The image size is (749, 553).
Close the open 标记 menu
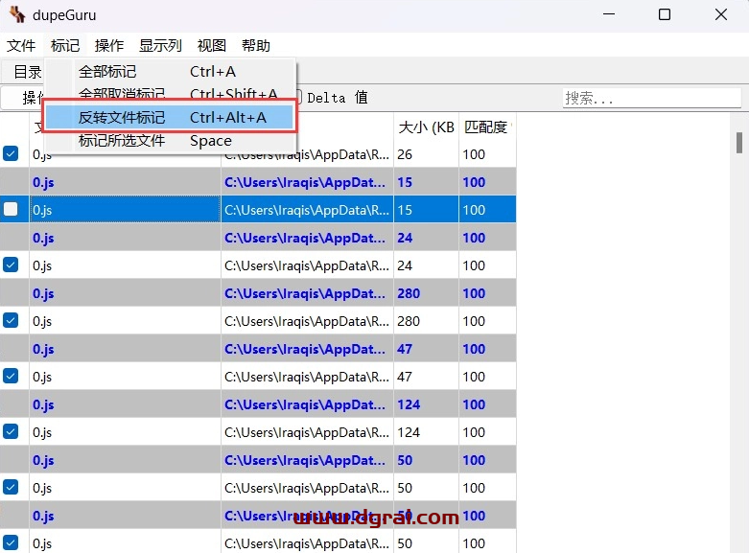tap(65, 45)
